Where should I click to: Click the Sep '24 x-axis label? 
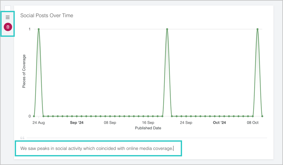[x=76, y=123]
